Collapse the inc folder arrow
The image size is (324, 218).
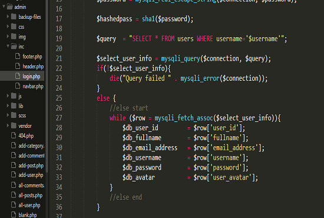8,46
